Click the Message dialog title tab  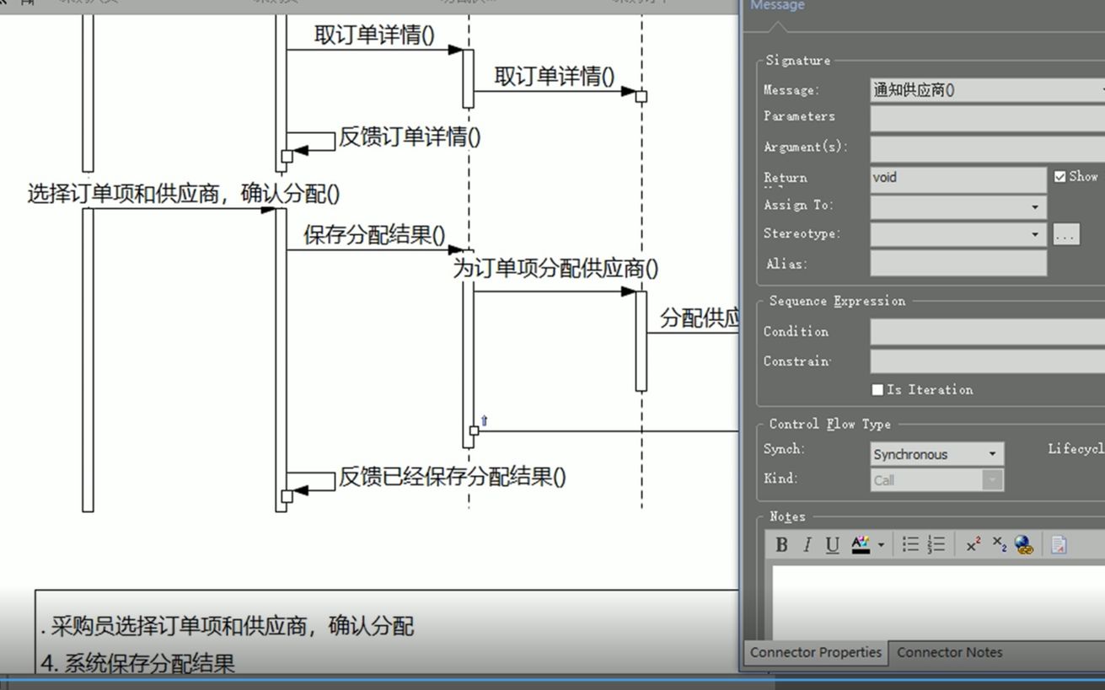[777, 6]
